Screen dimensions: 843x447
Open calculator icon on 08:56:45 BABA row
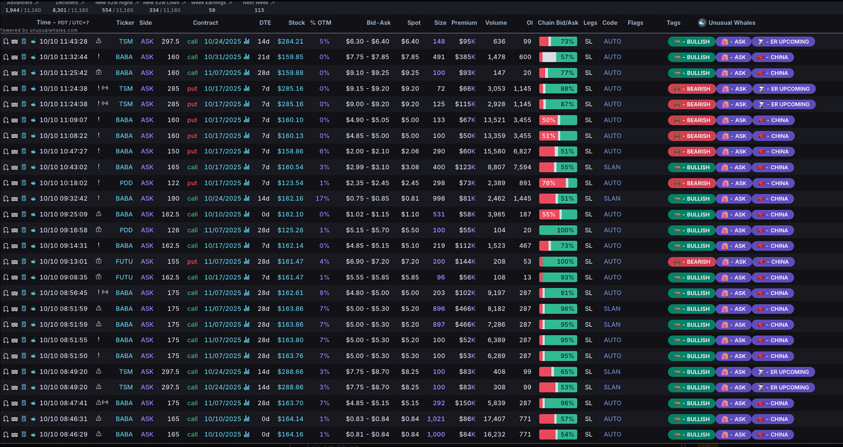(x=24, y=293)
